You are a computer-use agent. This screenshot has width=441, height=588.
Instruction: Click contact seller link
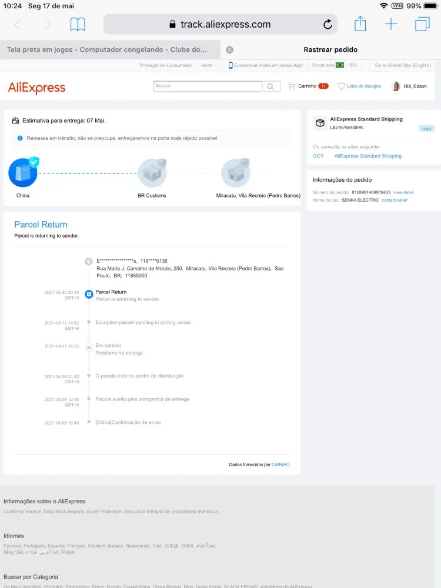point(395,201)
